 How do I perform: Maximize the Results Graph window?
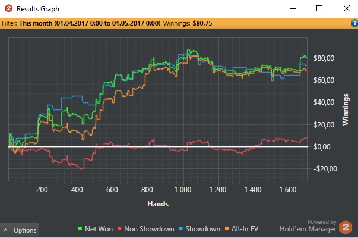(x=319, y=8)
